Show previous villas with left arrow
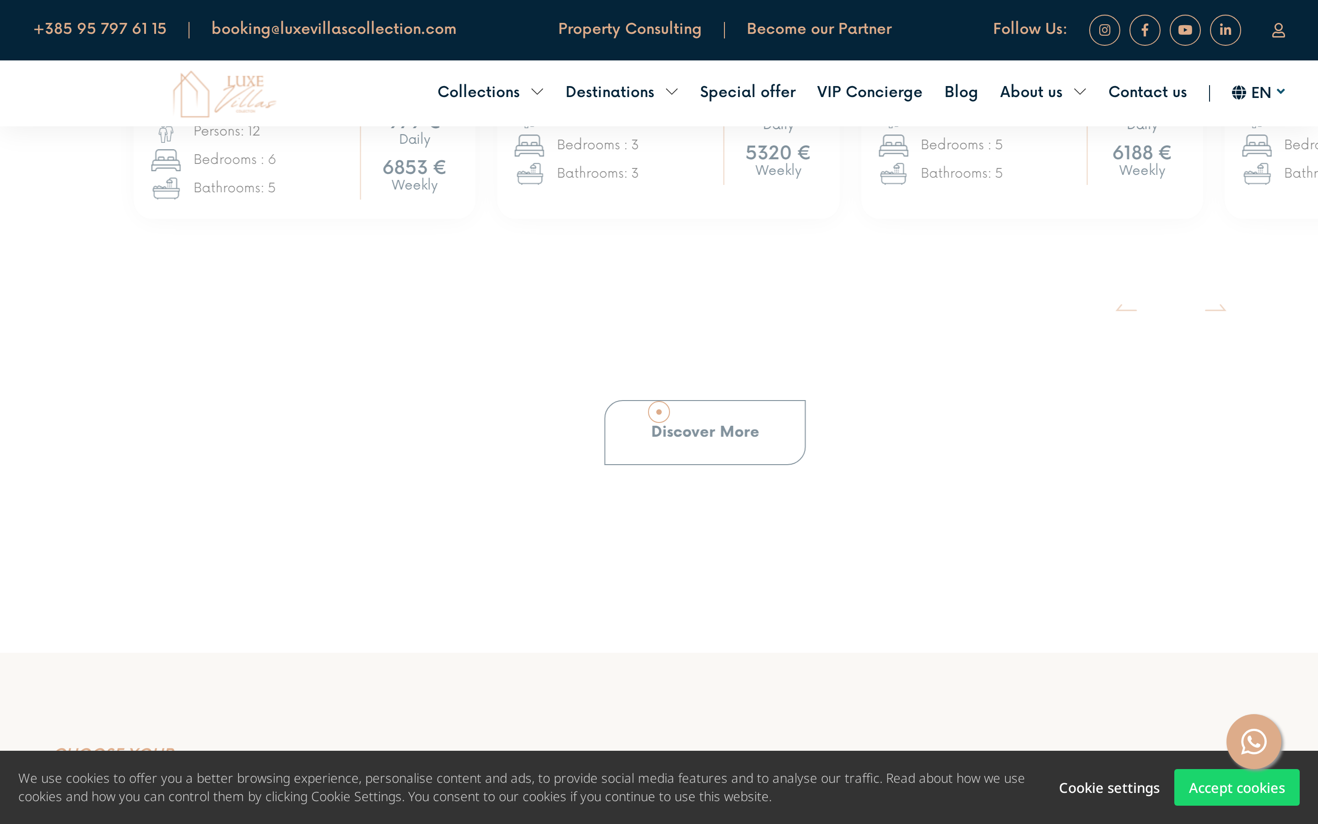Viewport: 1318px width, 824px height. pos(1126,308)
